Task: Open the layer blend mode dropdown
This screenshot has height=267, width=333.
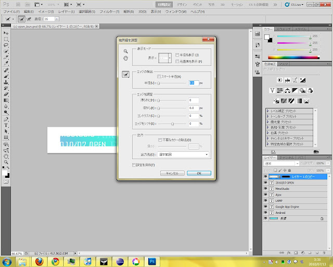Action: pyautogui.click(x=281, y=164)
